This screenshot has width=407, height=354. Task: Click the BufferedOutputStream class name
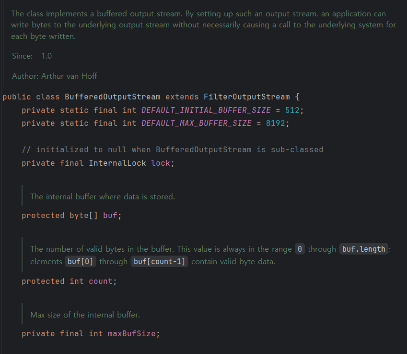pos(112,97)
